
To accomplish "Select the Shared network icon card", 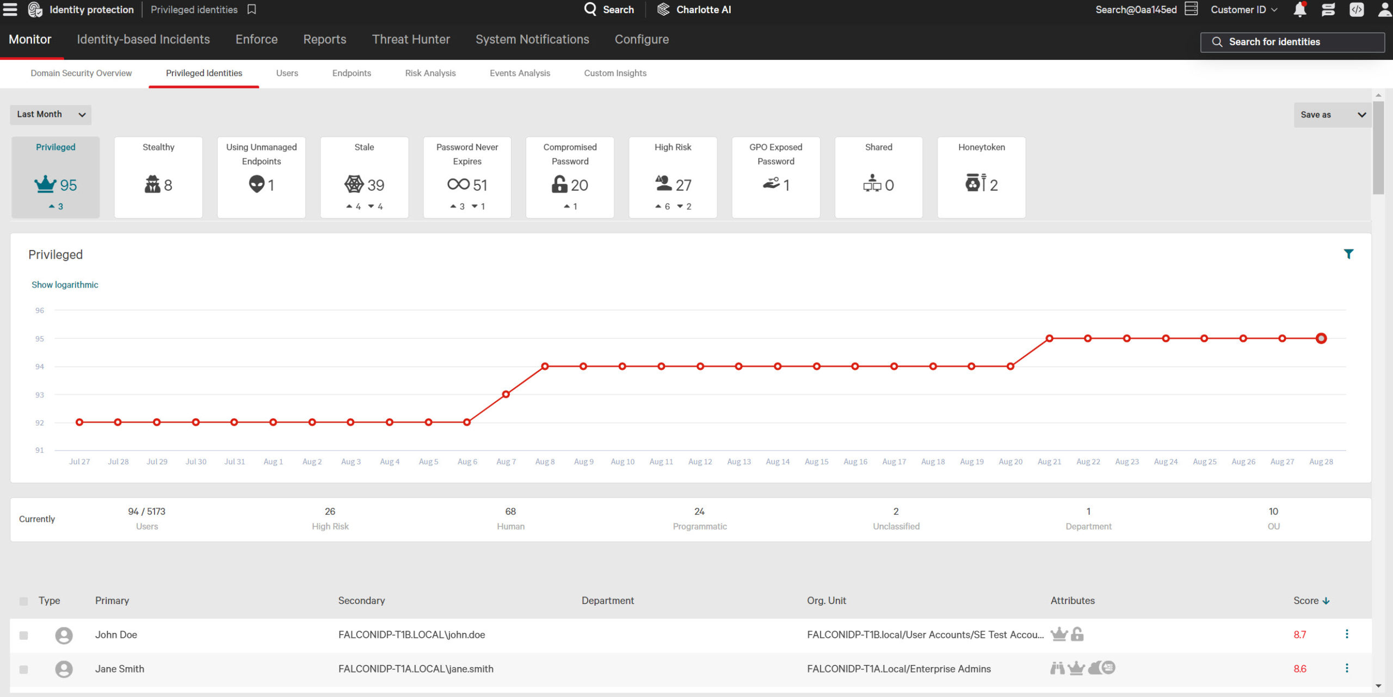I will point(878,177).
